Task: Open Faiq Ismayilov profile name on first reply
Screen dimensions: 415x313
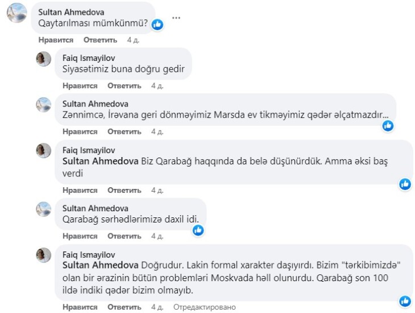Action: coord(88,57)
